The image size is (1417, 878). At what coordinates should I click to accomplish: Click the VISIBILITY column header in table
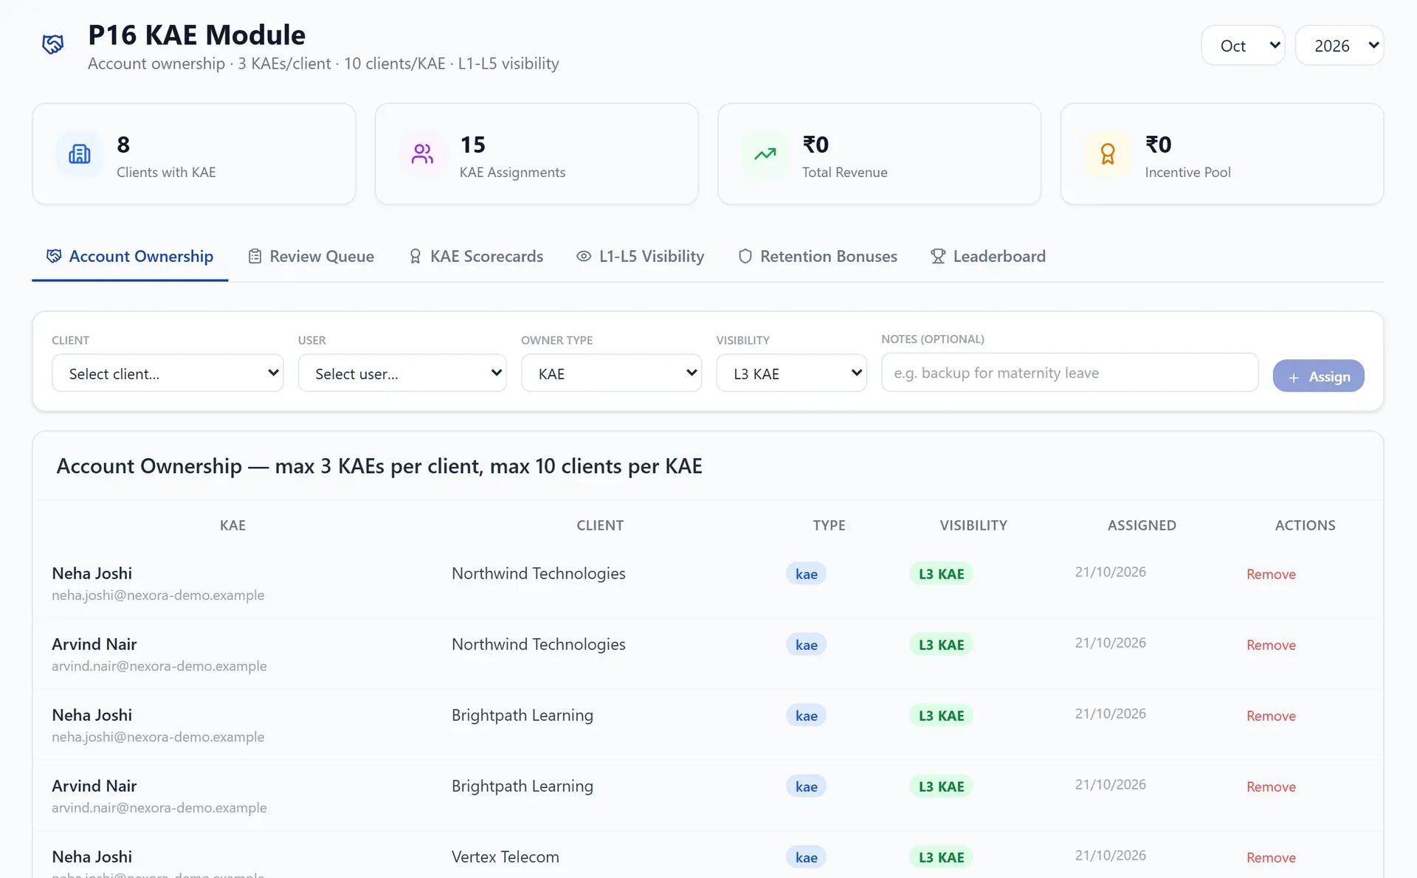click(973, 525)
